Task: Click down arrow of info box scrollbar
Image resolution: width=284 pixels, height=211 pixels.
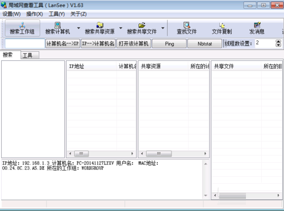Action: [206, 196]
